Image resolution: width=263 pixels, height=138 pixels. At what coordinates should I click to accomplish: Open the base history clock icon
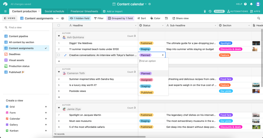click(x=210, y=11)
